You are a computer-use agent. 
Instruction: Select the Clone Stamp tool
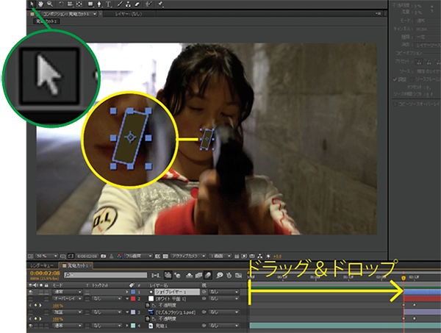(x=128, y=4)
